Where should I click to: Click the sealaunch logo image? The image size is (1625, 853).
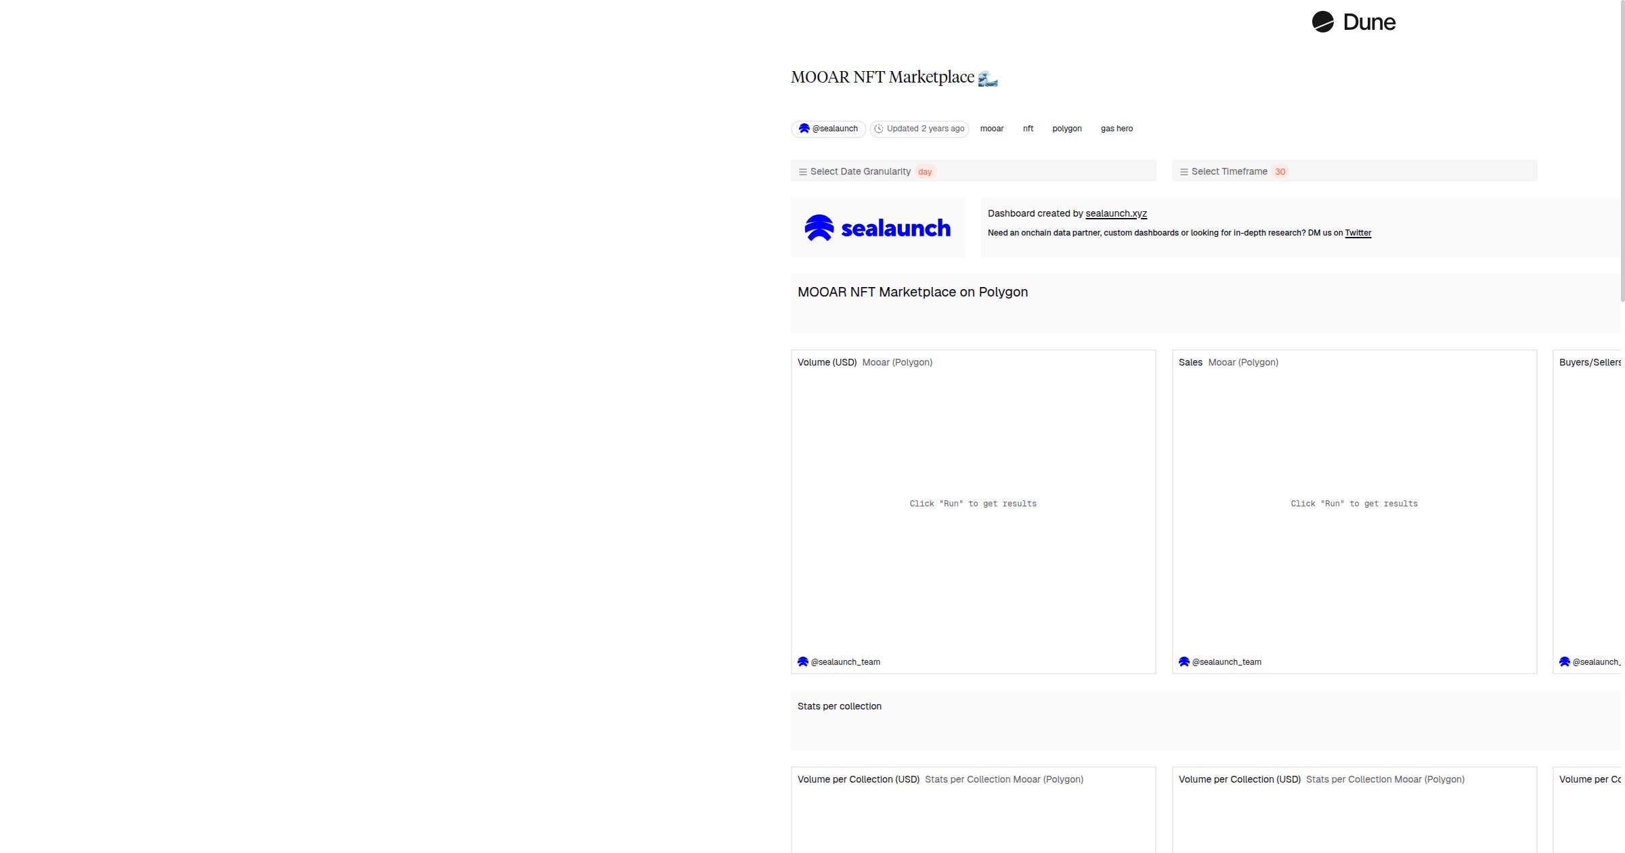coord(877,227)
